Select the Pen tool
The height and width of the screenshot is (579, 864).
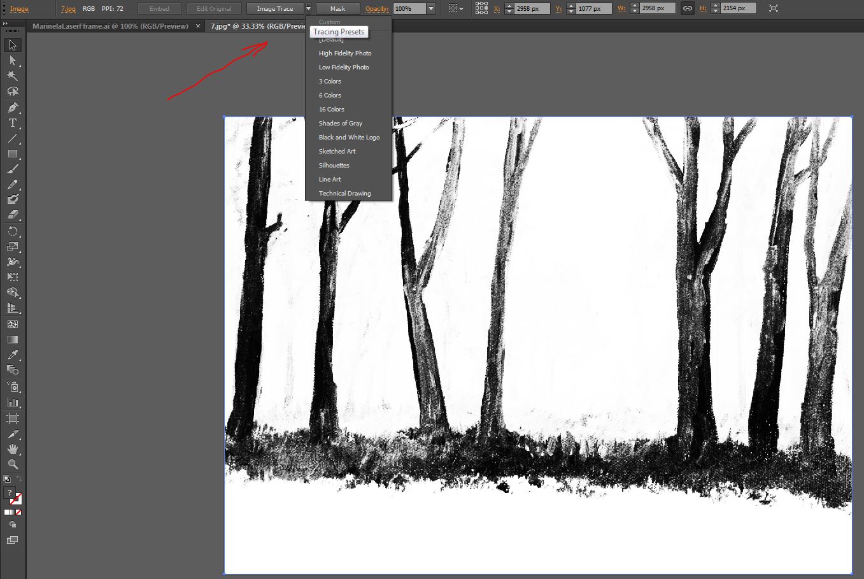point(13,108)
